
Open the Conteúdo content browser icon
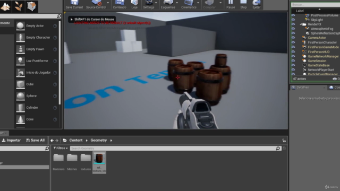[120, 4]
